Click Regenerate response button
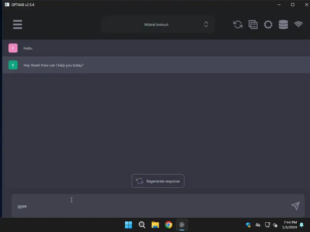Image resolution: width=310 pixels, height=232 pixels. [x=158, y=181]
